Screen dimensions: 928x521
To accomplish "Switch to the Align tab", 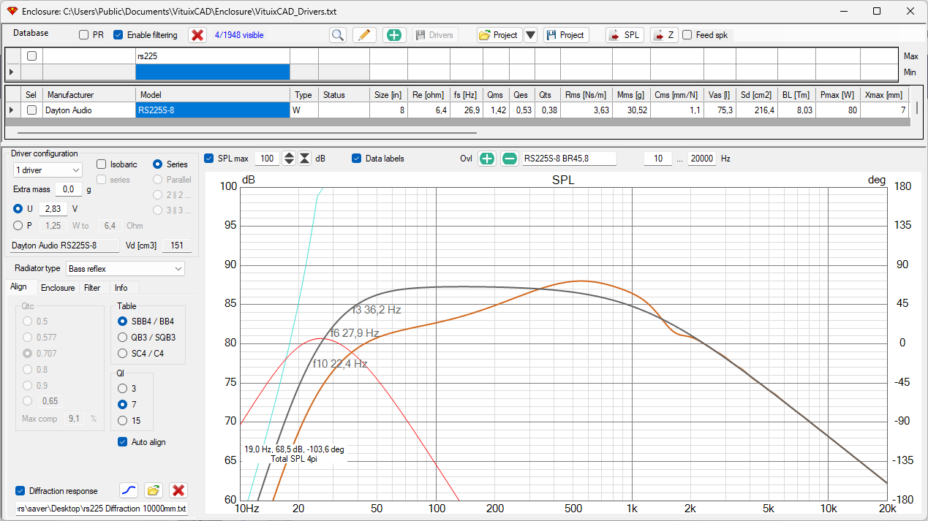I will tap(18, 287).
